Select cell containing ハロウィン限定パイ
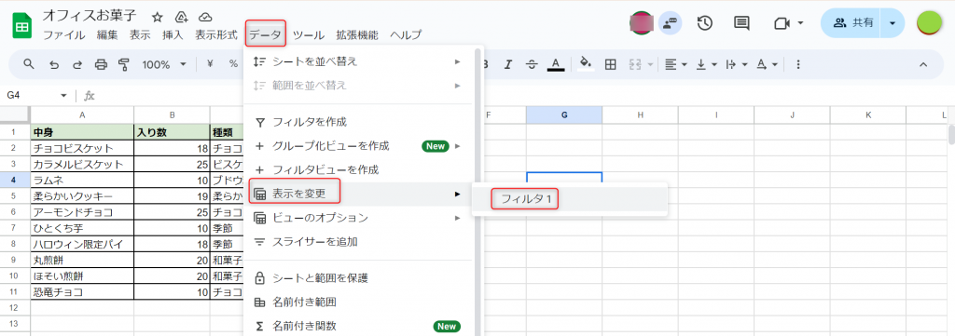 pyautogui.click(x=82, y=244)
